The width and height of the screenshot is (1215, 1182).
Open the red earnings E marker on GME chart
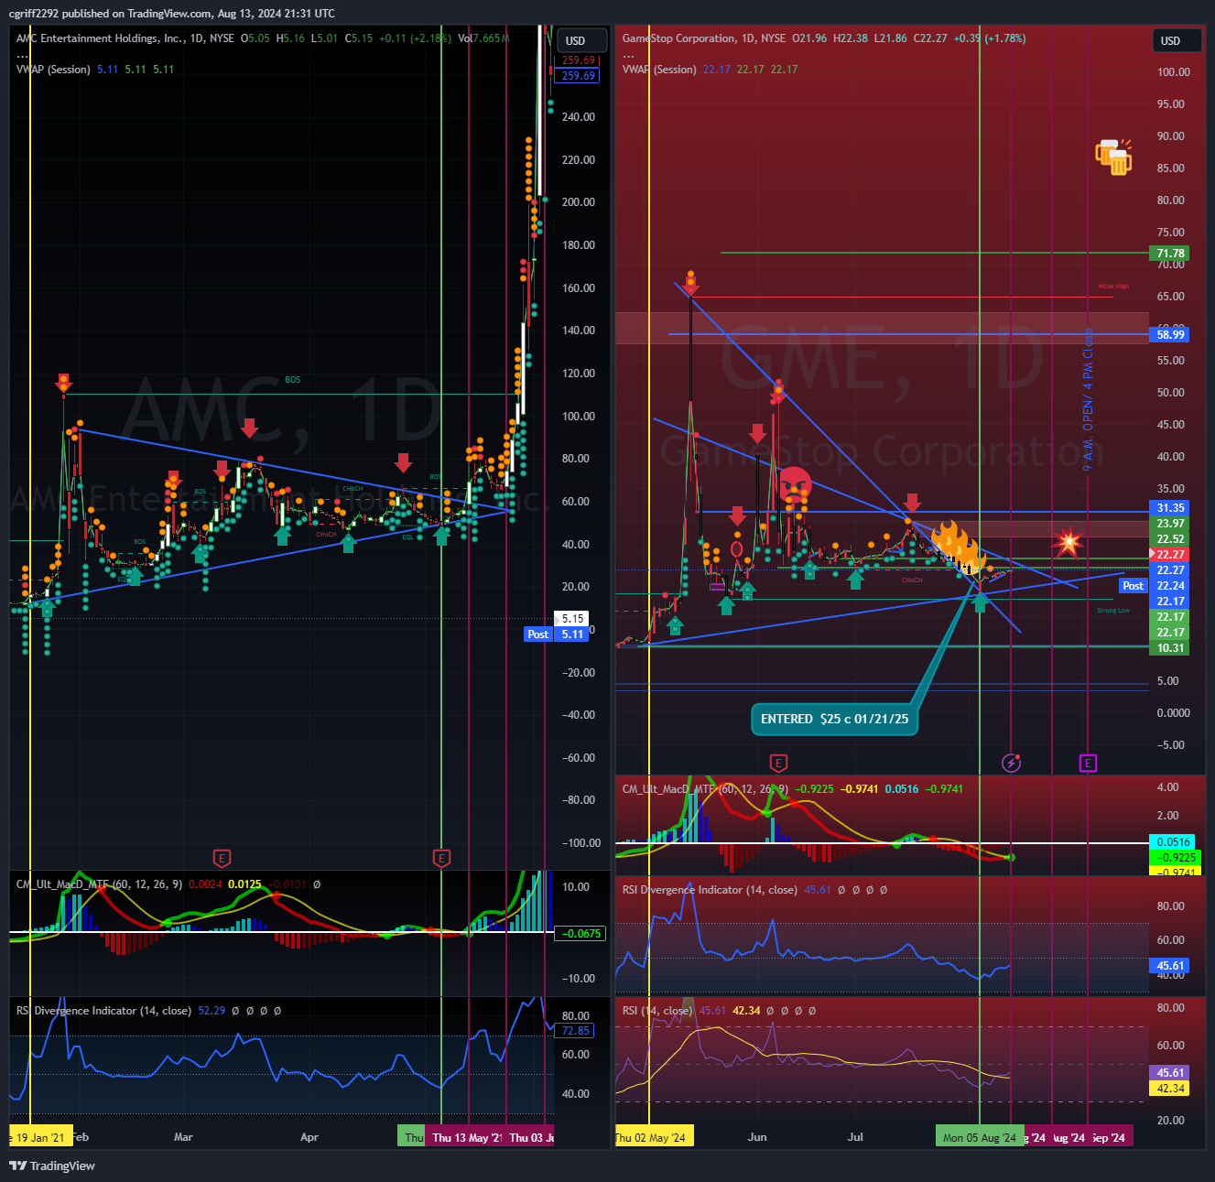pos(778,763)
